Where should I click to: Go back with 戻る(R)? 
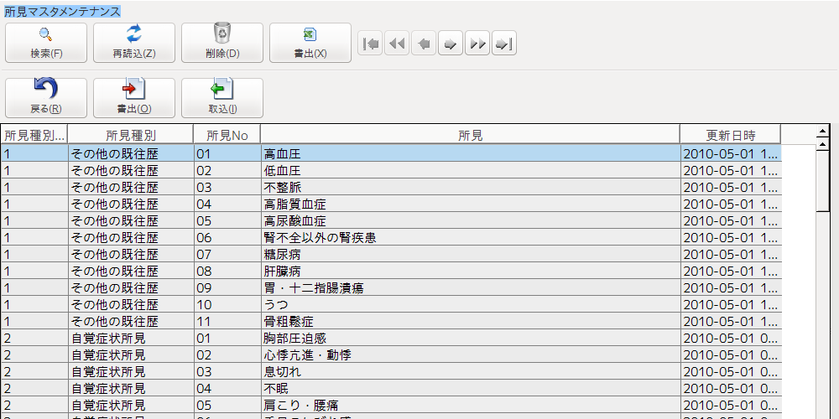[46, 98]
